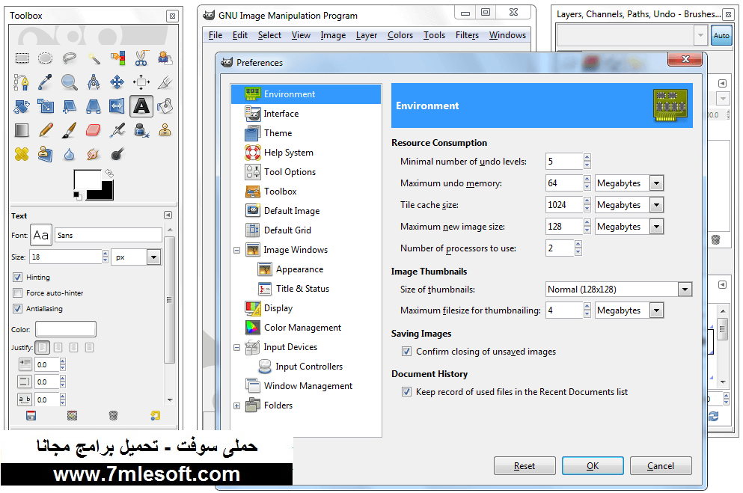Collapse the Input Devices tree node
Viewport: 743px width, 493px height.
[237, 348]
